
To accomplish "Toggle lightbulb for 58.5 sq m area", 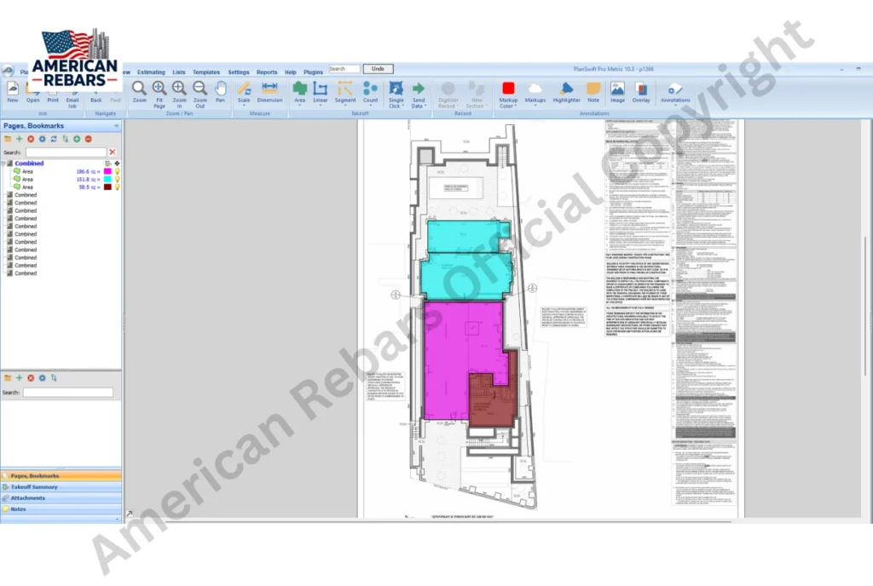I will coord(118,187).
